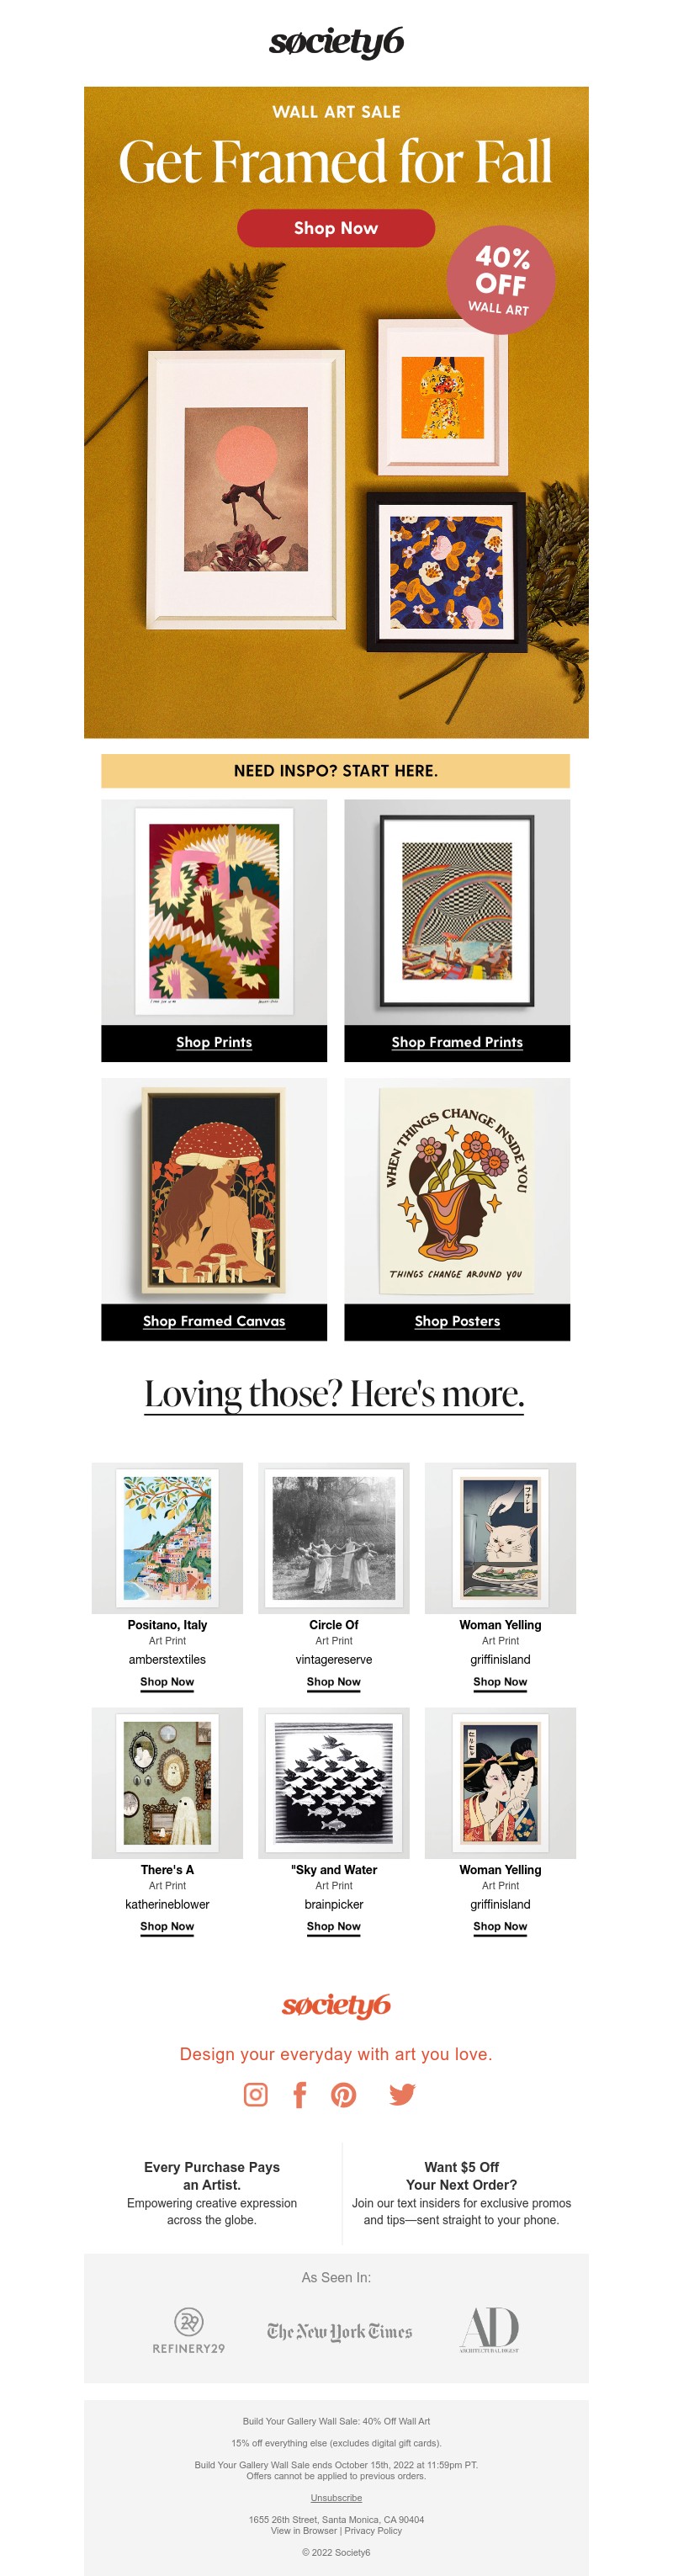
Task: Click the red Shop Now banner button
Action: 336,228
